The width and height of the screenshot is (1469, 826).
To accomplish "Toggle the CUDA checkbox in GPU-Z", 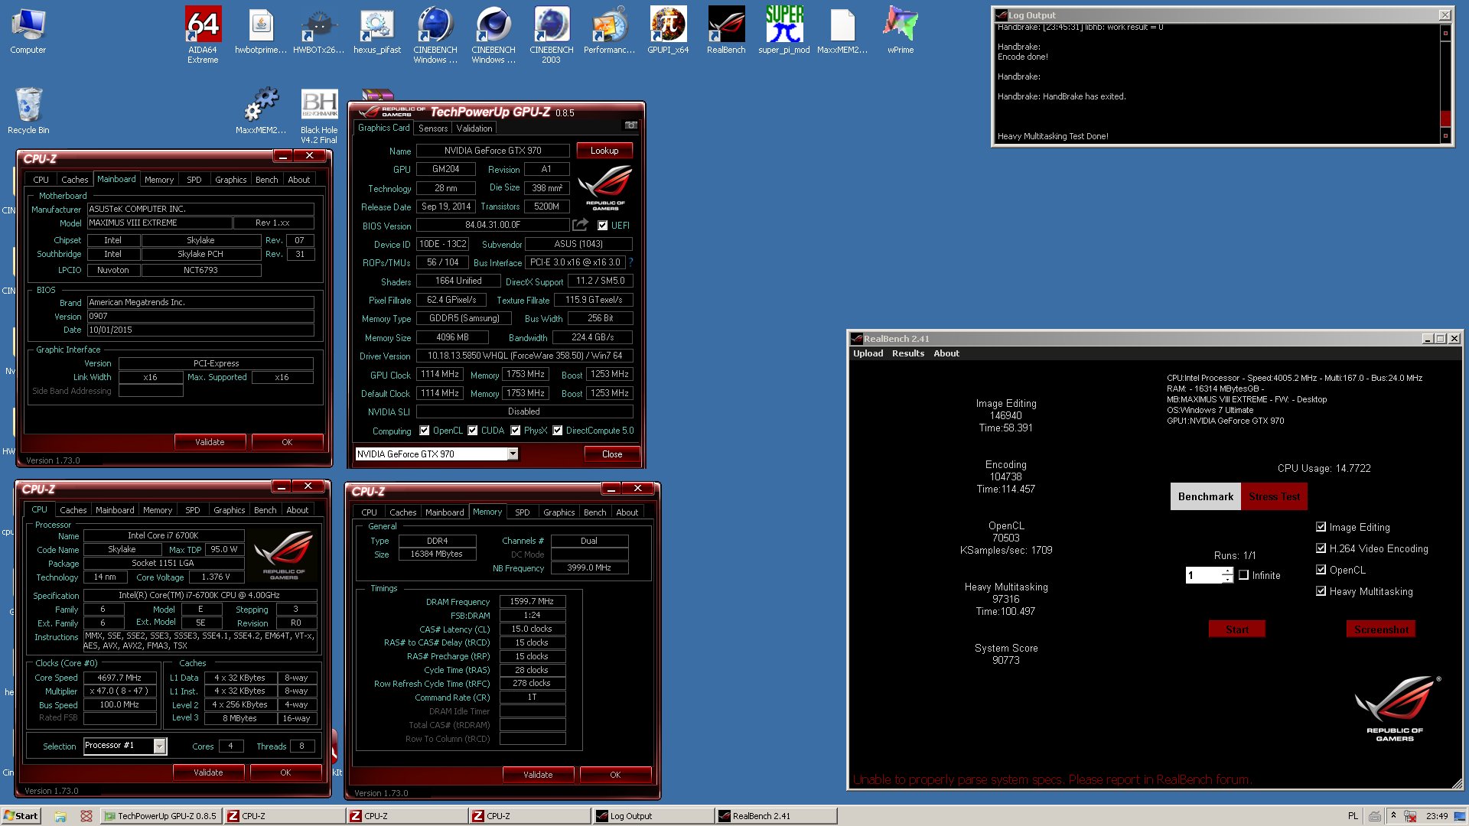I will (x=473, y=431).
